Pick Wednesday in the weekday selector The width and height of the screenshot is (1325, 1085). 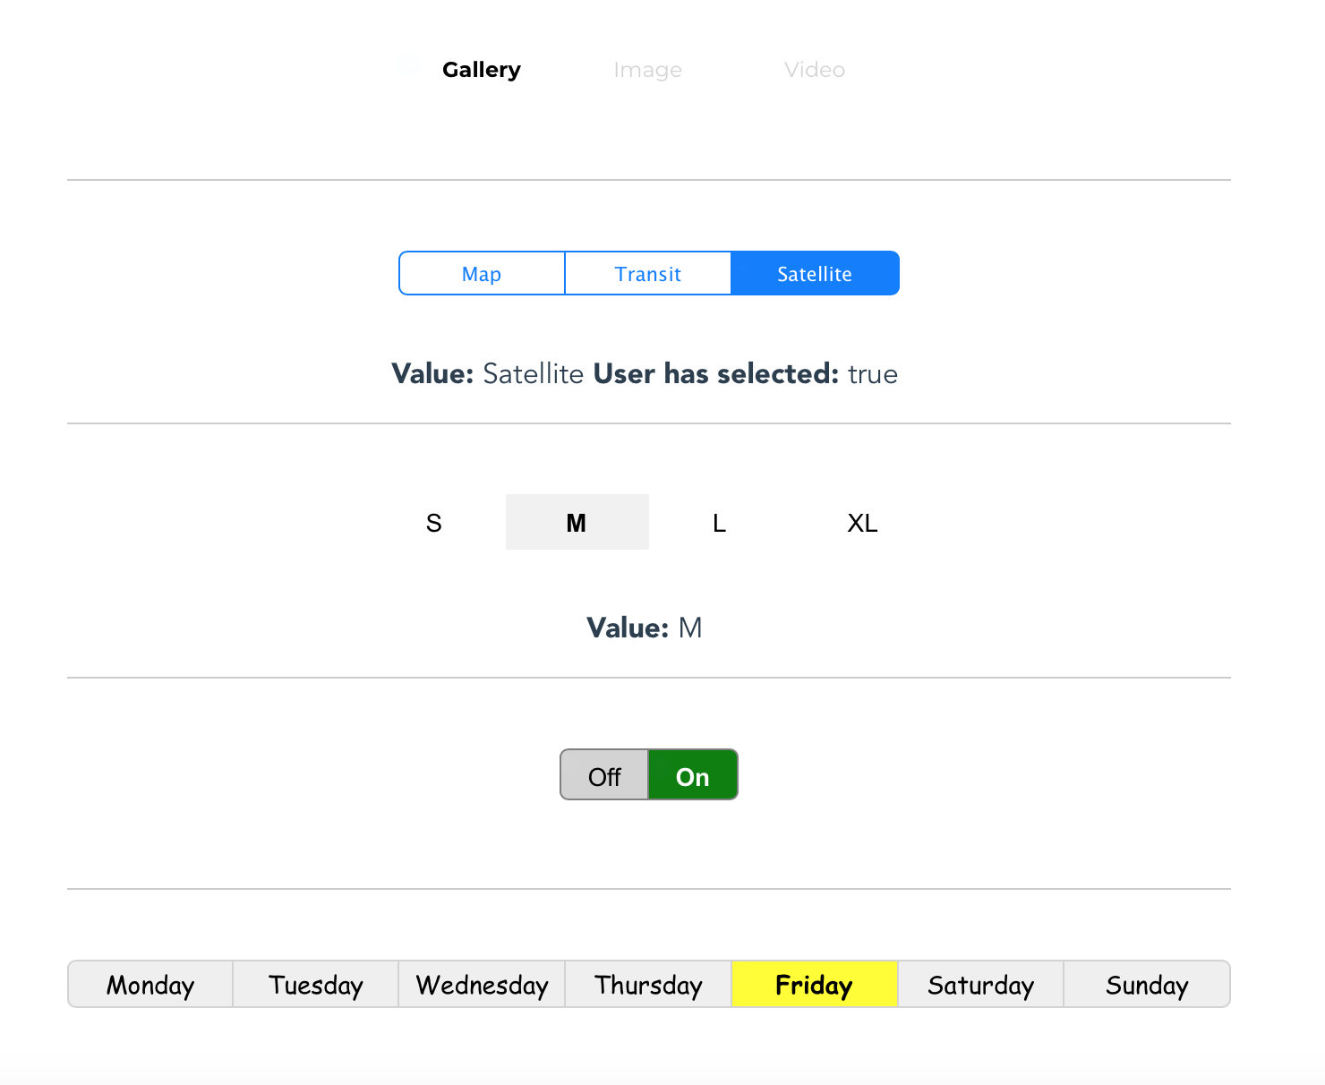pos(482,985)
